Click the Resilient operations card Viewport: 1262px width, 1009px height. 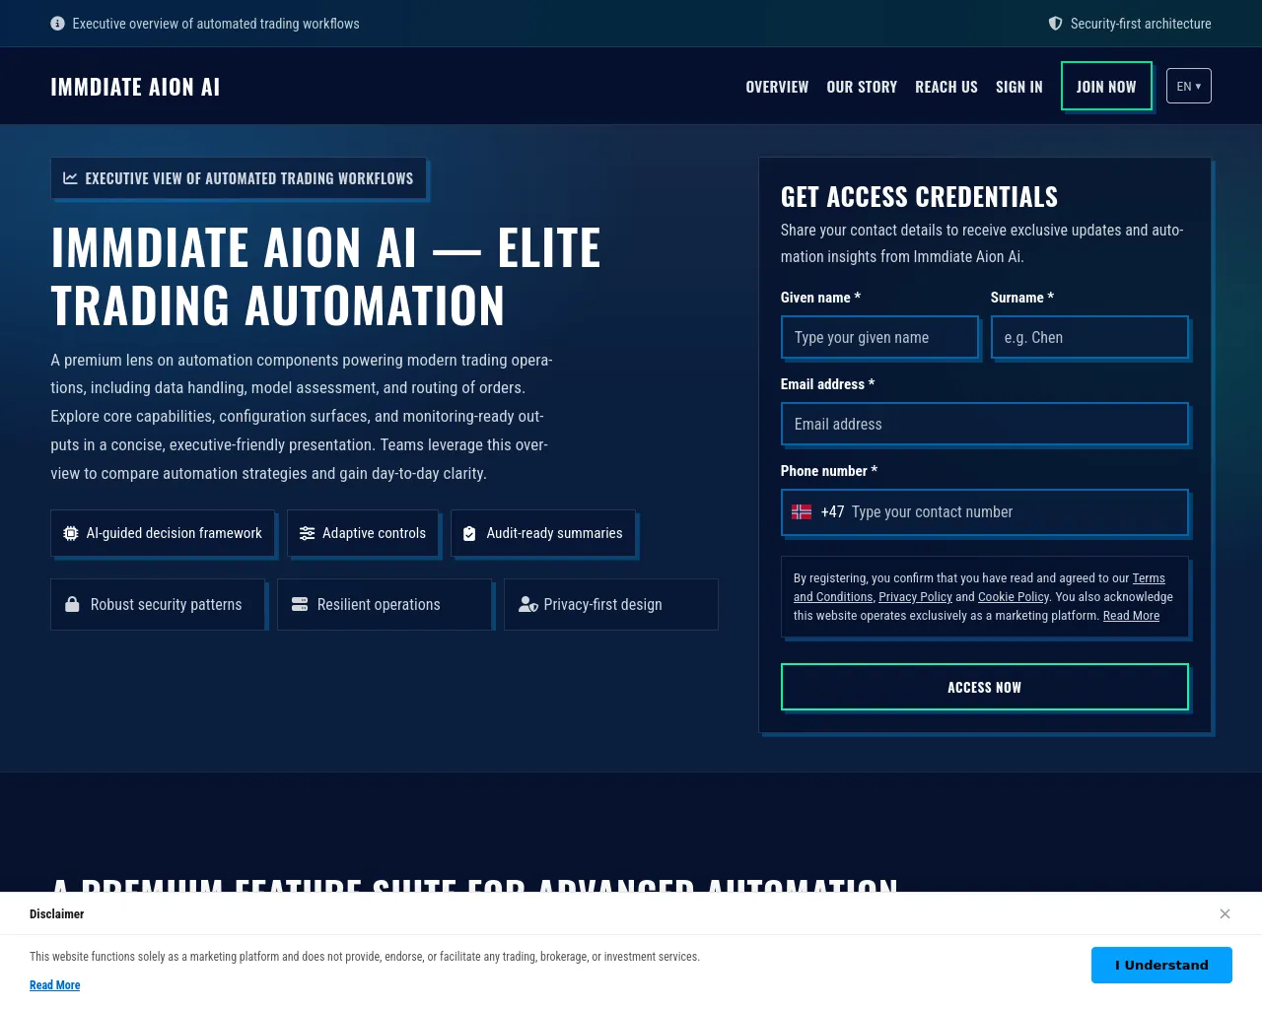385,604
